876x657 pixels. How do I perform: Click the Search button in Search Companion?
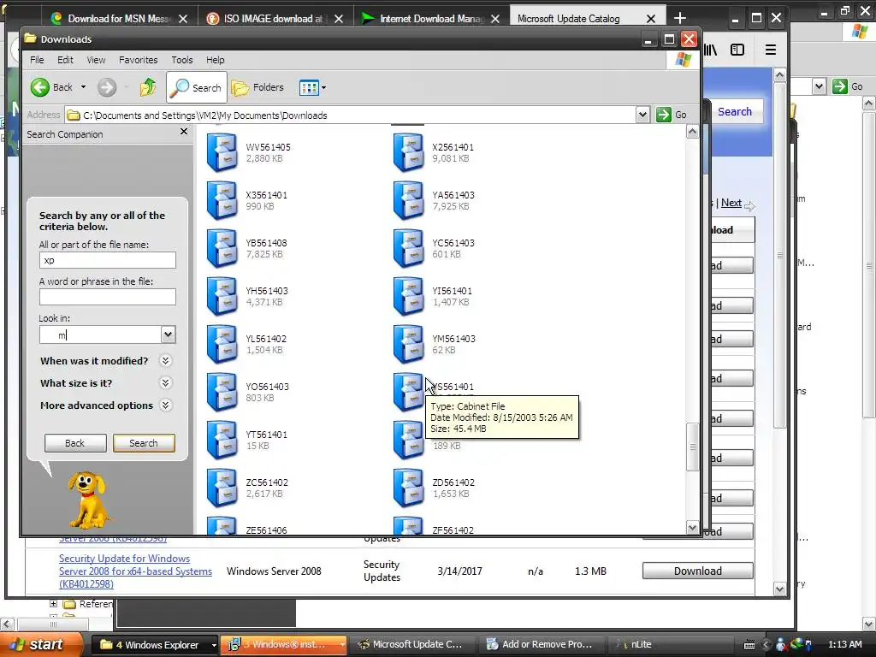coord(144,443)
